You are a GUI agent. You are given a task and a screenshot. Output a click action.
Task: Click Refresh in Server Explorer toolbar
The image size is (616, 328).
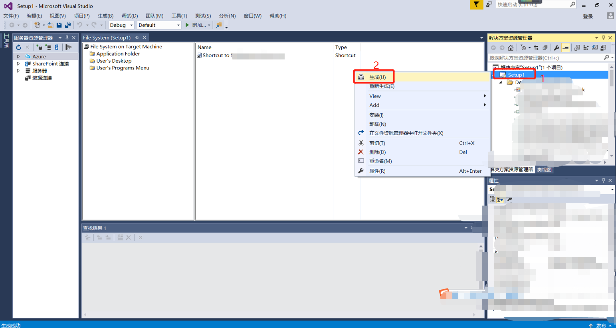point(18,47)
